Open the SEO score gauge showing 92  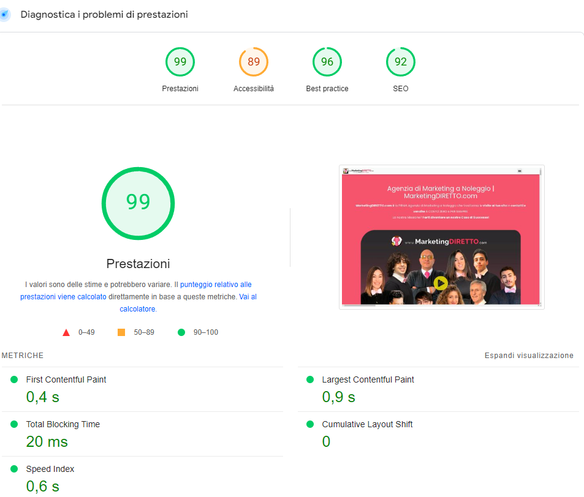401,62
